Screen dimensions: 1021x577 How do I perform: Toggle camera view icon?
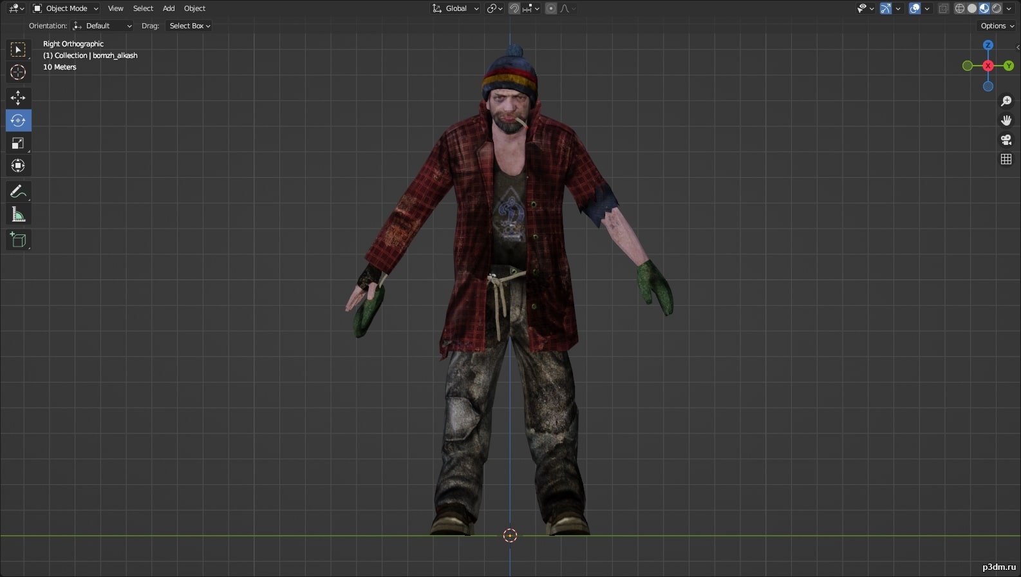(x=1006, y=140)
